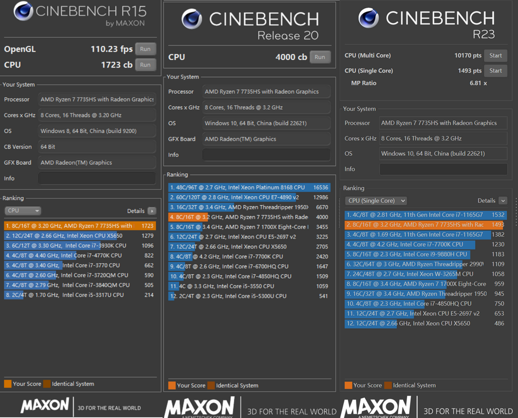Select the Xeon Platinum 8168 ranking entry
518x418 pixels.
point(242,188)
